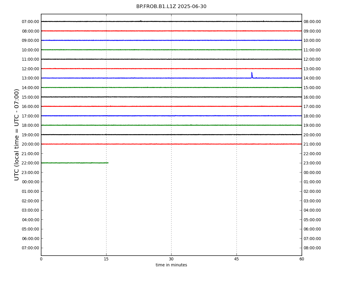
Task: Click the right-axis label 23:00:00
Action: 312,163
